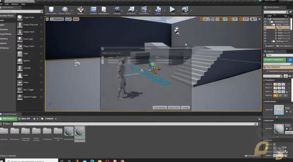293x162 pixels.
Task: Start Play in the level editor toolbar
Action: (x=173, y=11)
